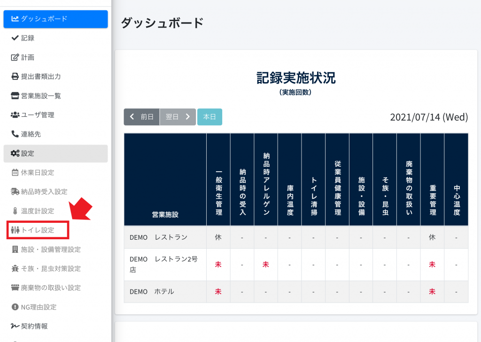Viewport: 481px width, 342px height.
Task: Click the exclamation icon beside NG理由設定
Action: tap(15, 307)
